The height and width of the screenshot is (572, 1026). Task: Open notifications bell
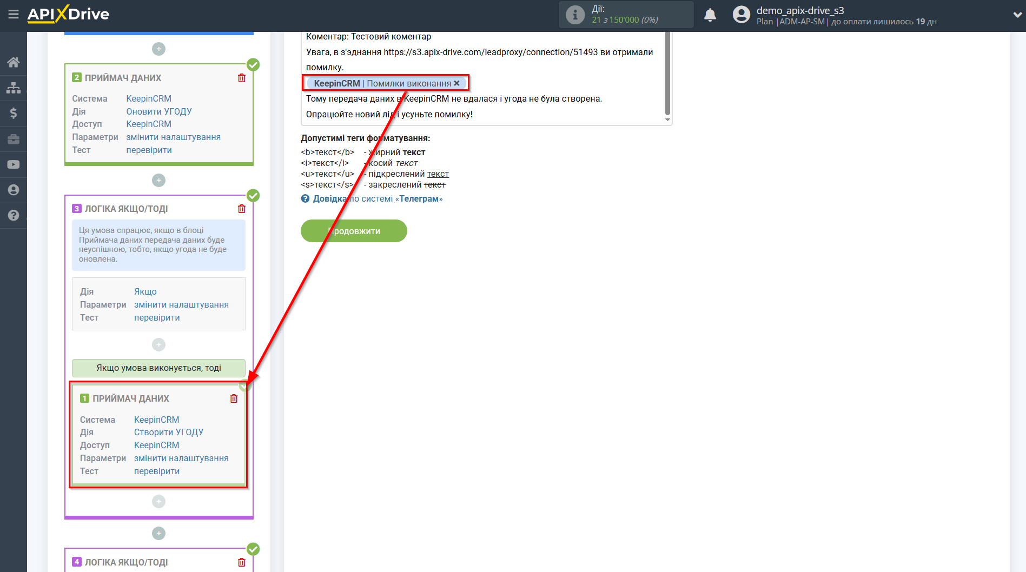click(x=710, y=15)
